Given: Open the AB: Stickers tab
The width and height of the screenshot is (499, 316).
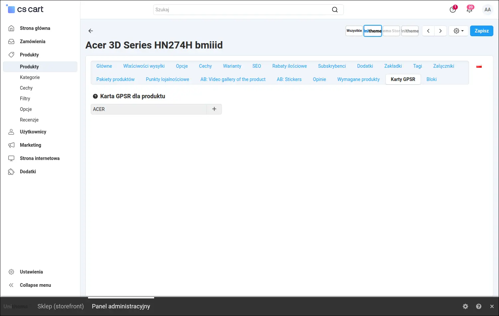Looking at the screenshot, I should coord(289,79).
